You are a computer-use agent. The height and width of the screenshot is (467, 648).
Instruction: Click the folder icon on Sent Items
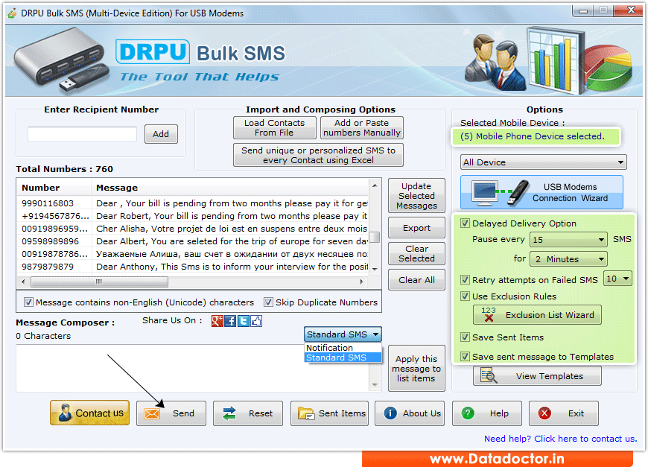(x=306, y=413)
